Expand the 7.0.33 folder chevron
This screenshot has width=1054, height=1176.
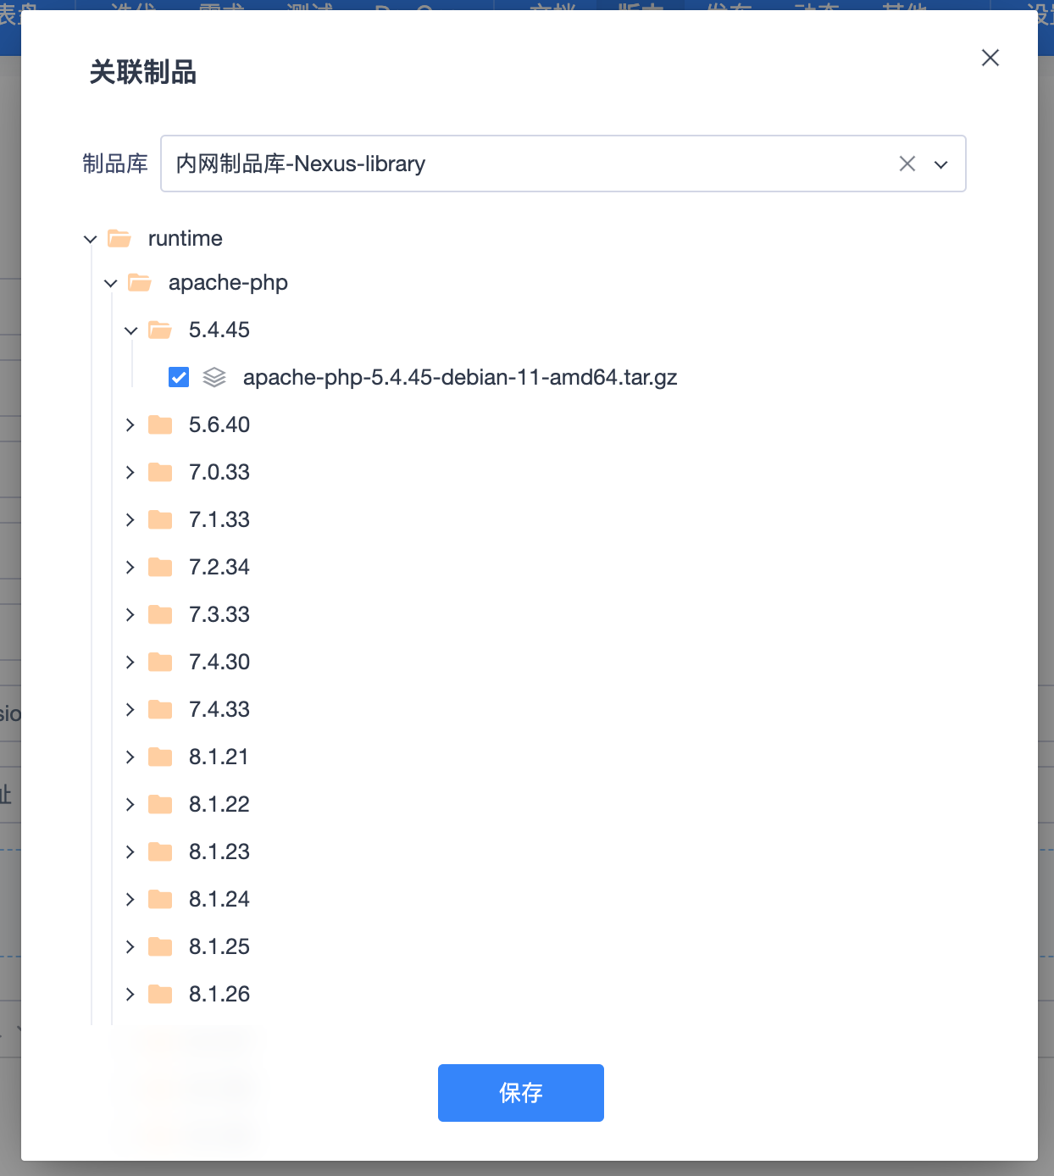coord(130,472)
